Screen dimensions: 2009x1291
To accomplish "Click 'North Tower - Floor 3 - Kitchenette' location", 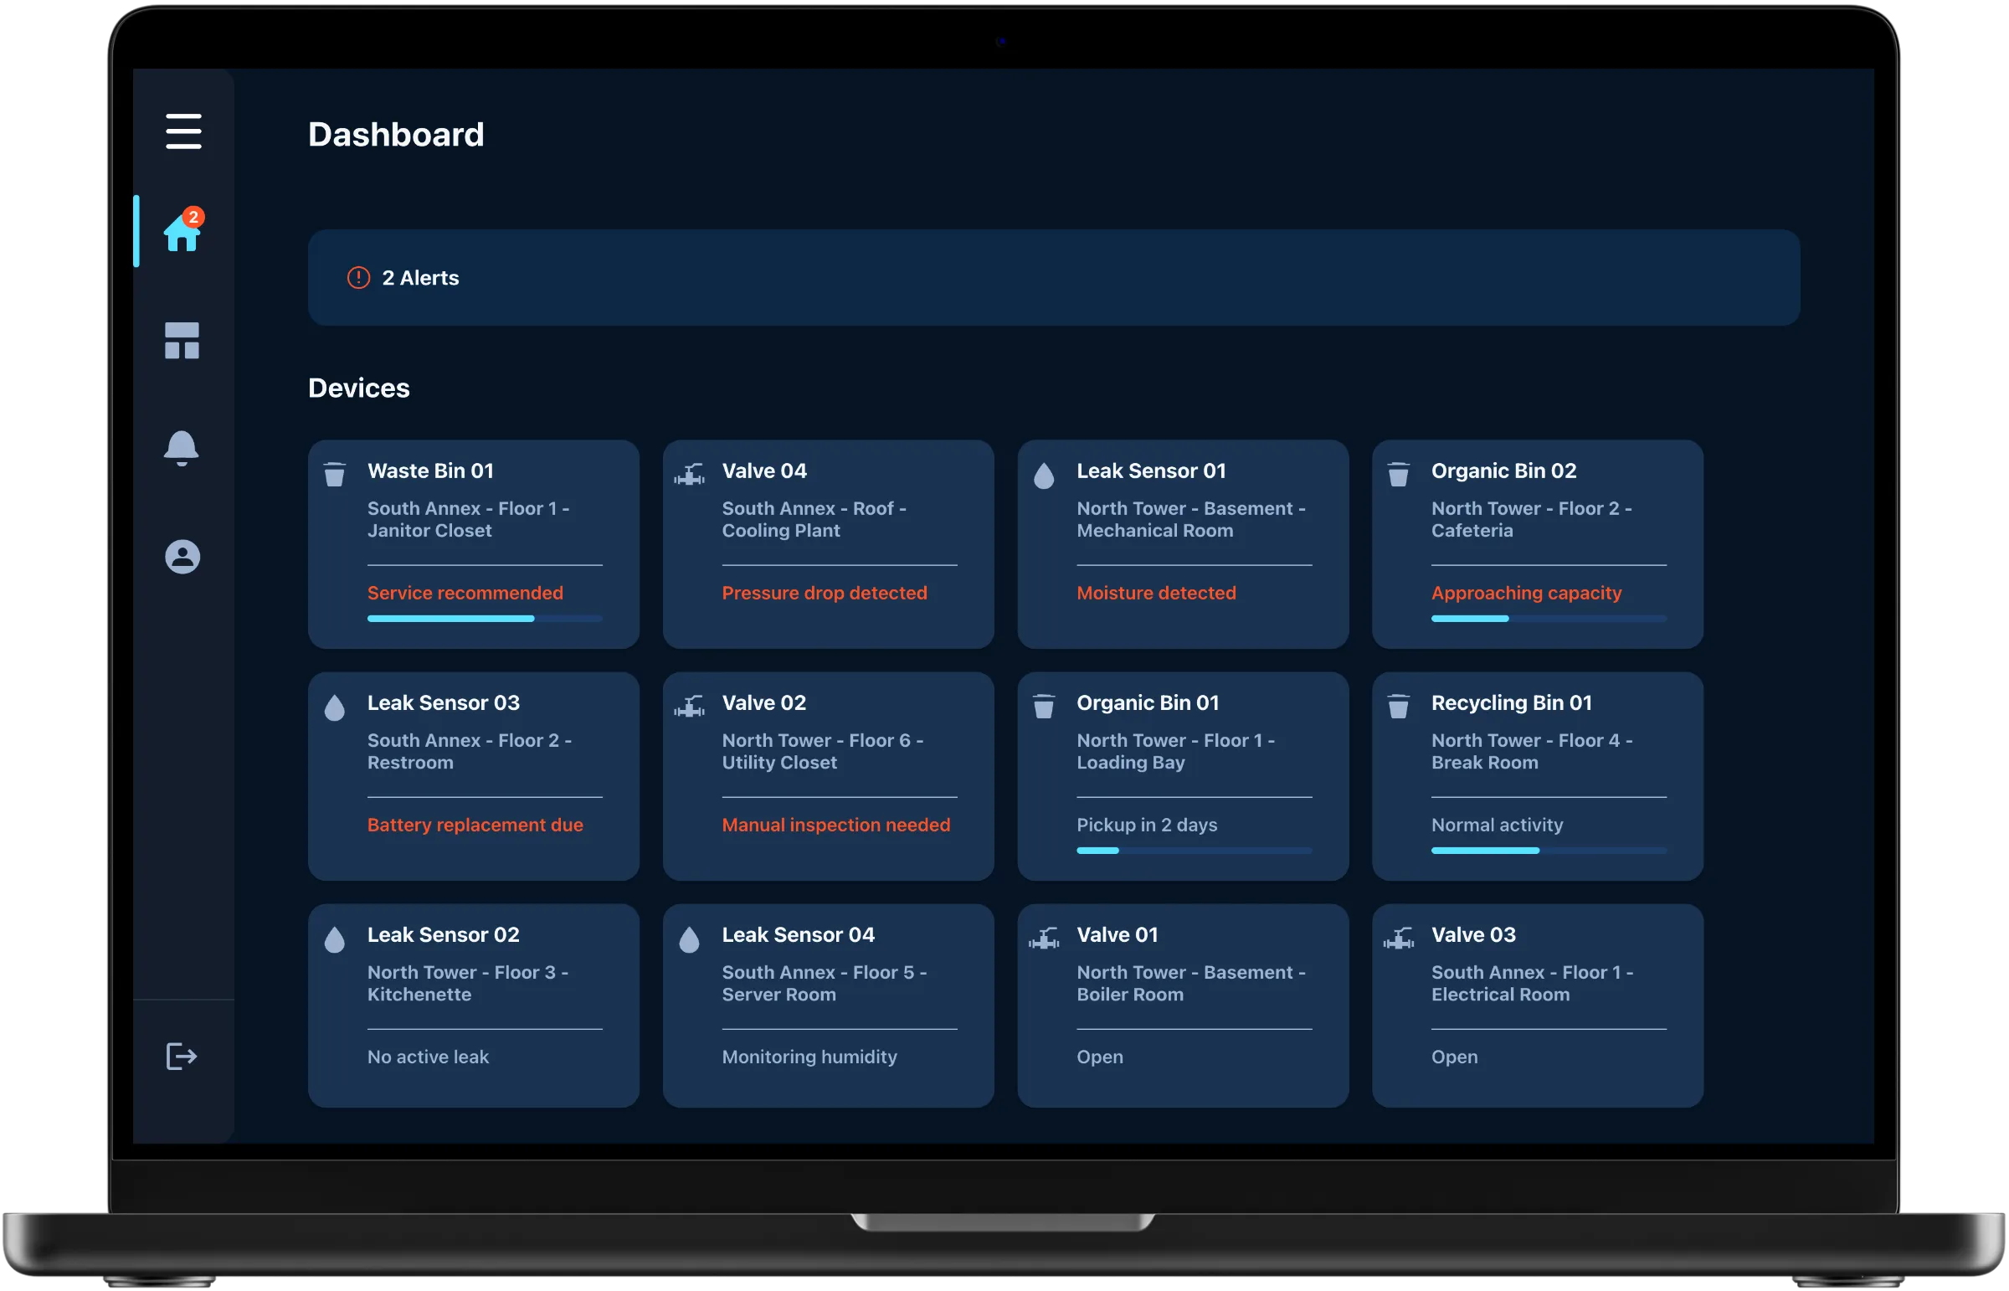I will coord(468,984).
